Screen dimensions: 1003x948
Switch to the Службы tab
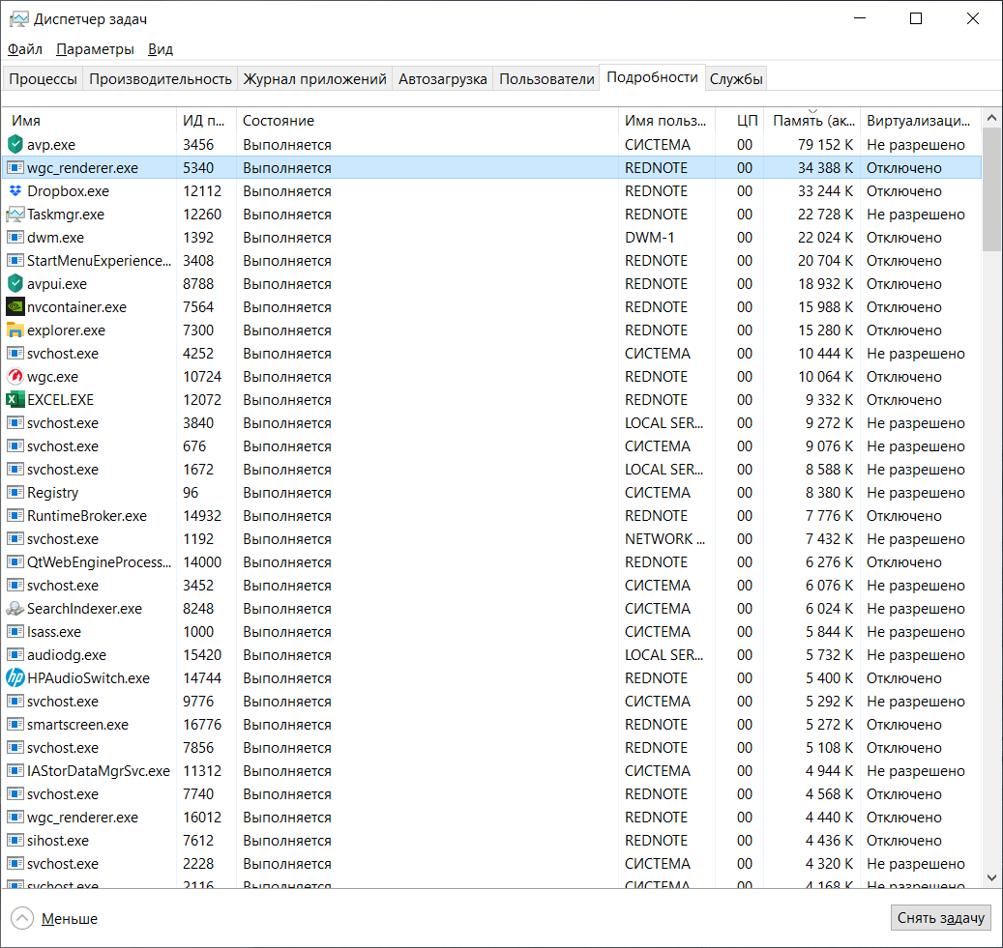pyautogui.click(x=736, y=79)
